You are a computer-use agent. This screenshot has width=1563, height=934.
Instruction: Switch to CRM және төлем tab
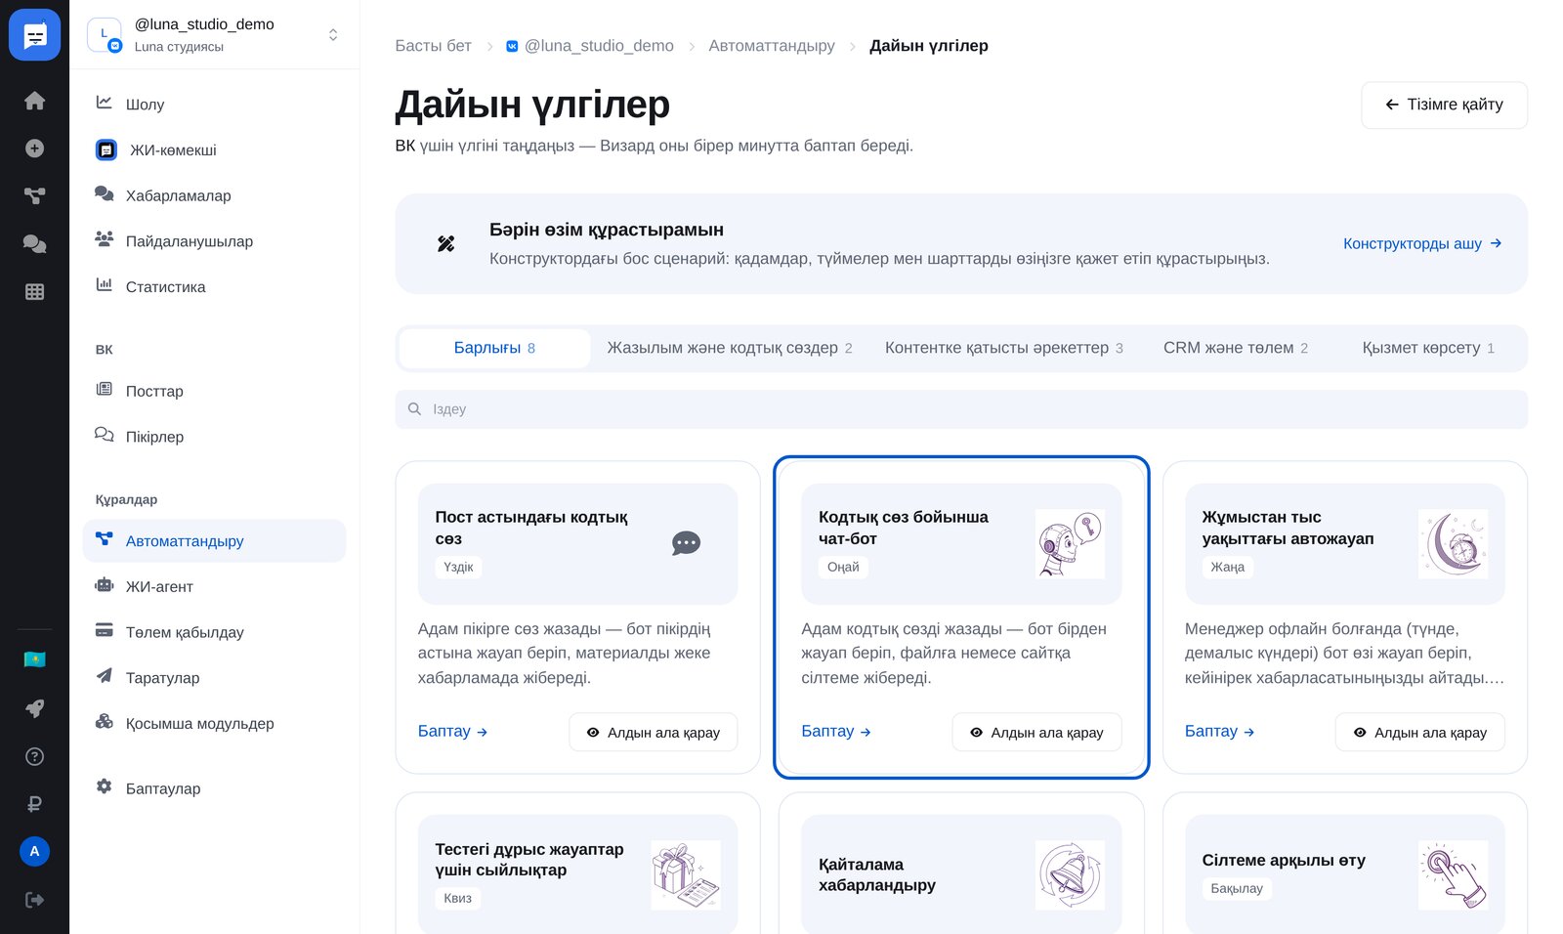click(1236, 348)
